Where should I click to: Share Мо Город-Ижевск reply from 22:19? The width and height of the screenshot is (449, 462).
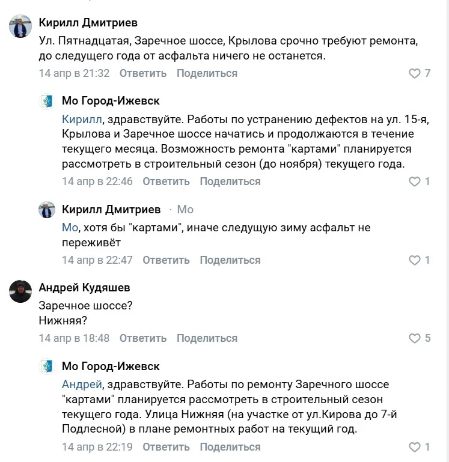point(230,447)
